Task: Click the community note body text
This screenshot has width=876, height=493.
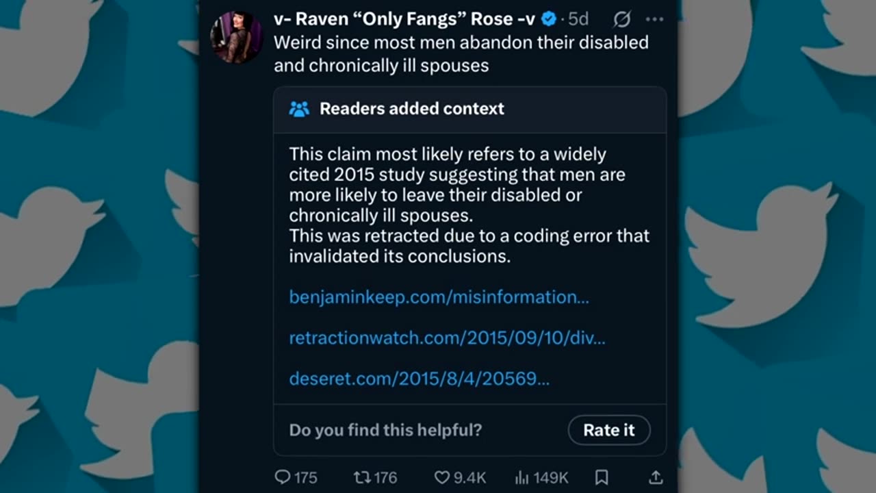Action: point(469,205)
